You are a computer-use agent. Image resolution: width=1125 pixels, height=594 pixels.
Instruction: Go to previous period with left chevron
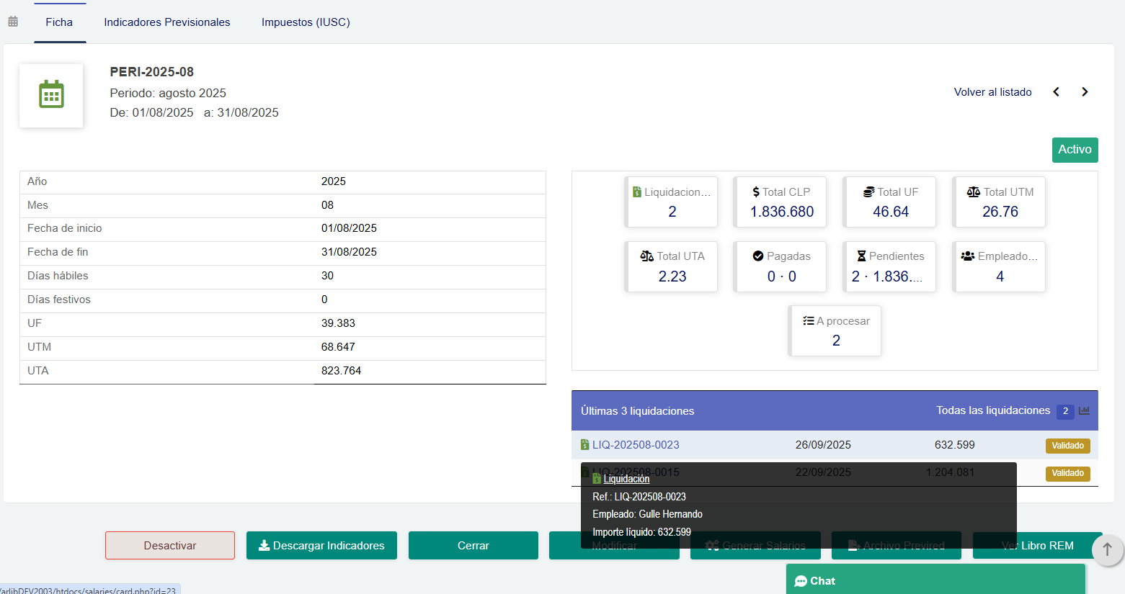point(1056,92)
